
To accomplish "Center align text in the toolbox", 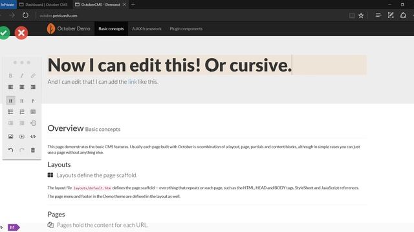I will 21,87.
